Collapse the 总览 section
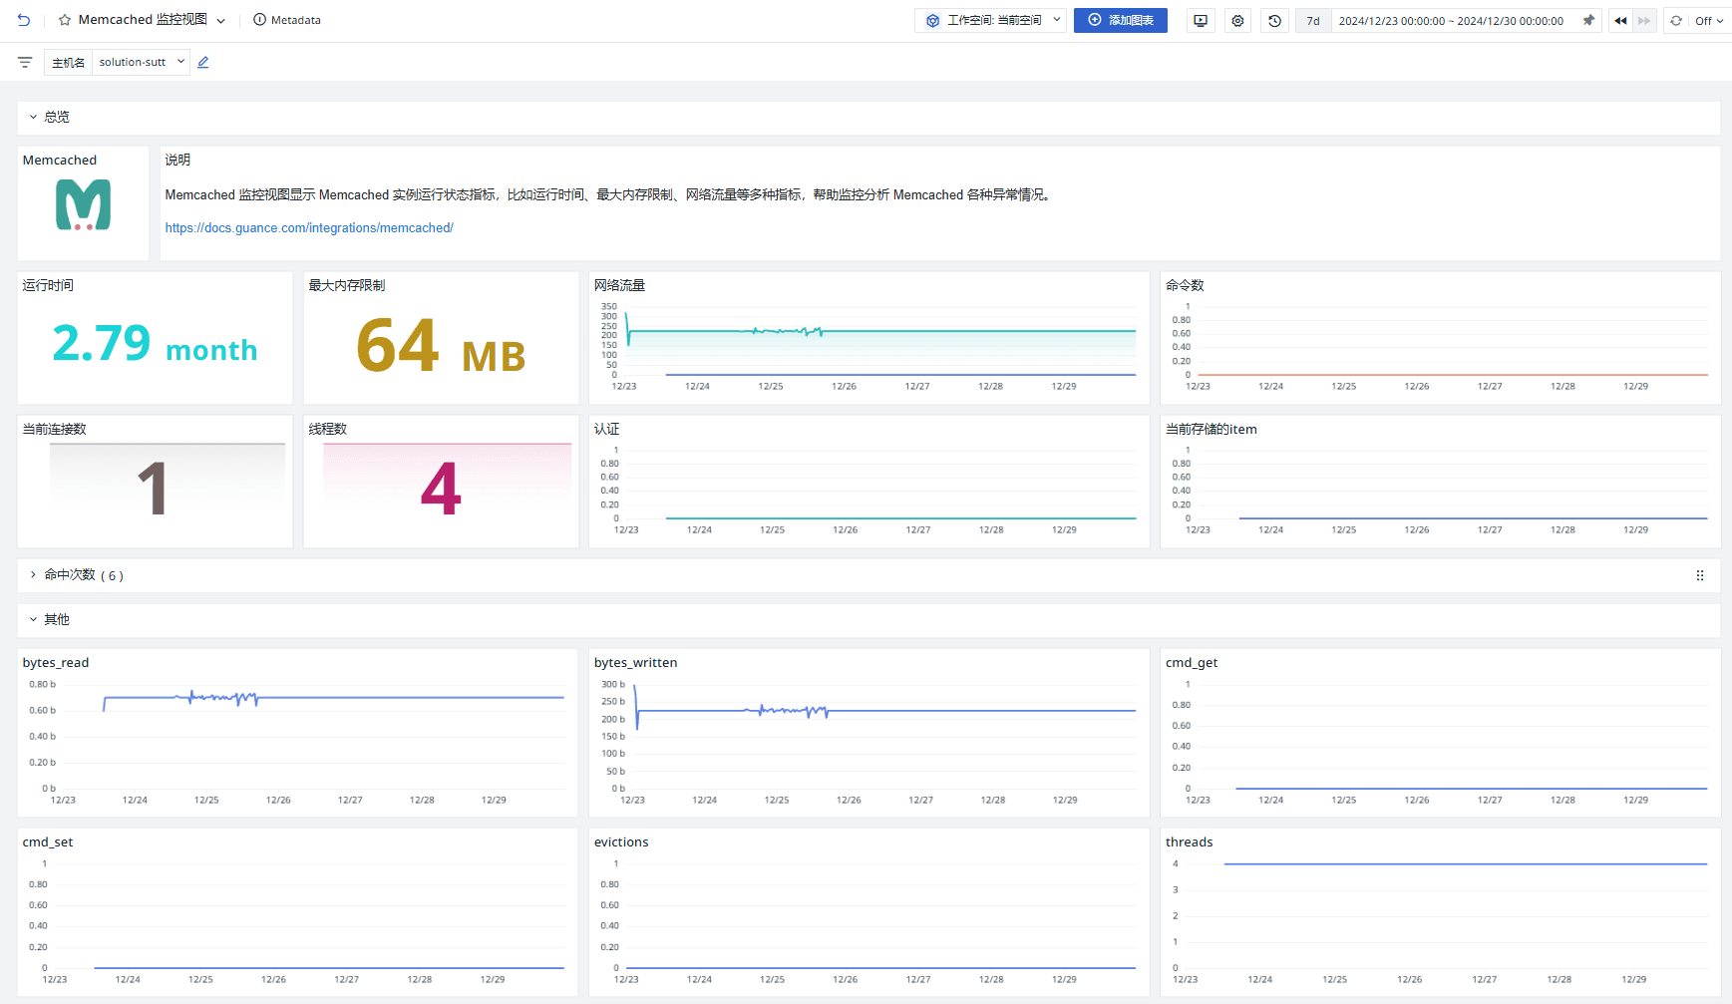 click(x=33, y=117)
